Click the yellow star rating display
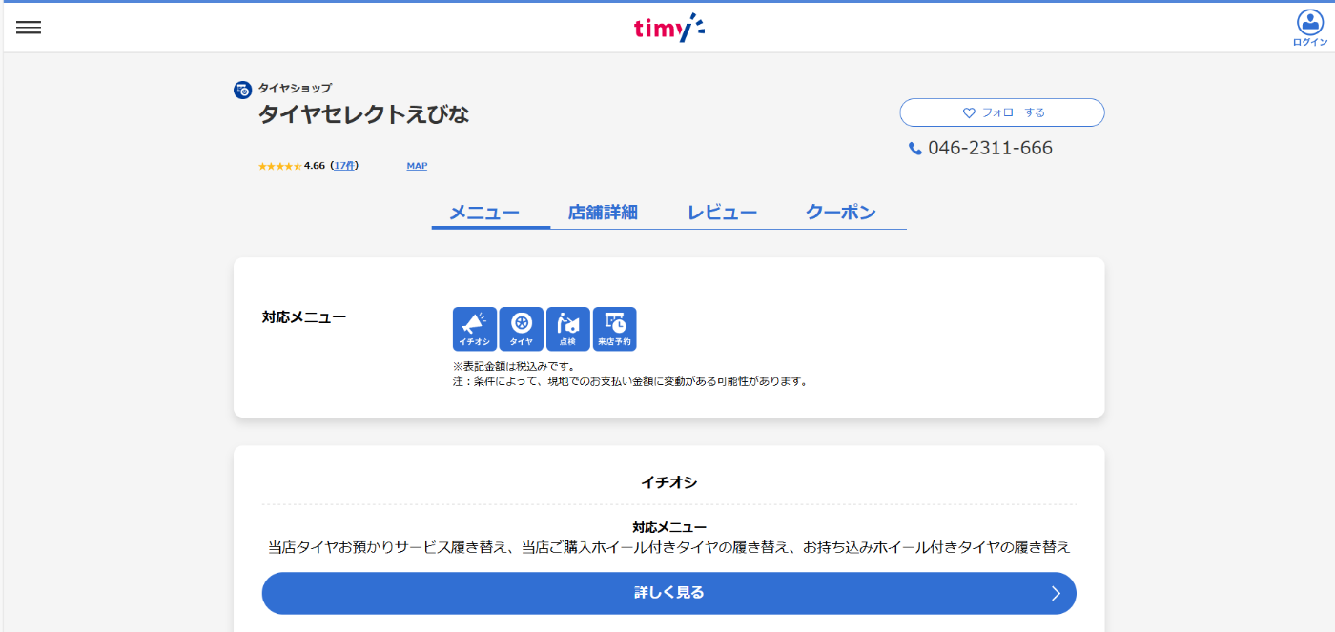Screen dimensions: 1335x632 (x=279, y=166)
